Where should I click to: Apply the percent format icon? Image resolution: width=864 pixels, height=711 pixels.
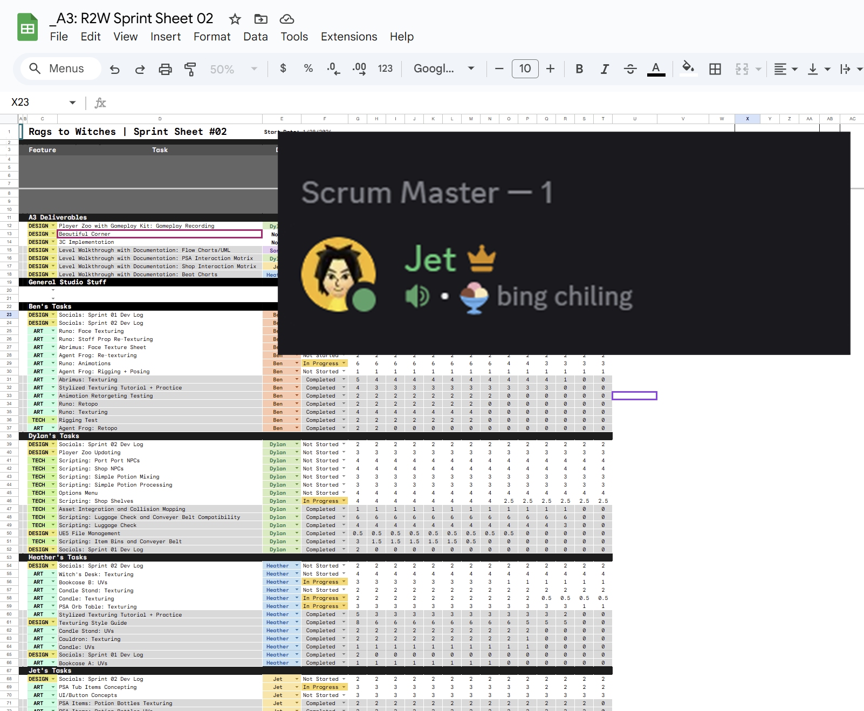308,69
